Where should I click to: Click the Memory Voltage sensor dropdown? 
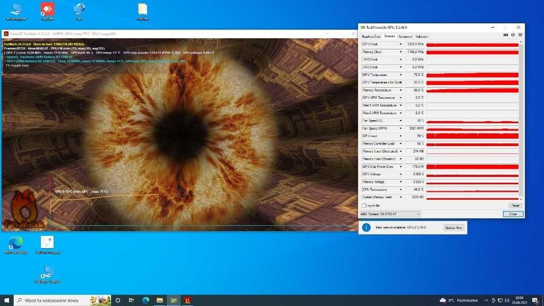tap(401, 182)
